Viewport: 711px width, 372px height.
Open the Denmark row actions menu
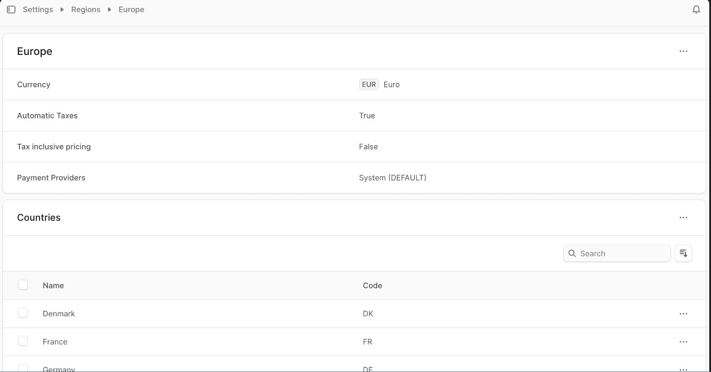683,314
